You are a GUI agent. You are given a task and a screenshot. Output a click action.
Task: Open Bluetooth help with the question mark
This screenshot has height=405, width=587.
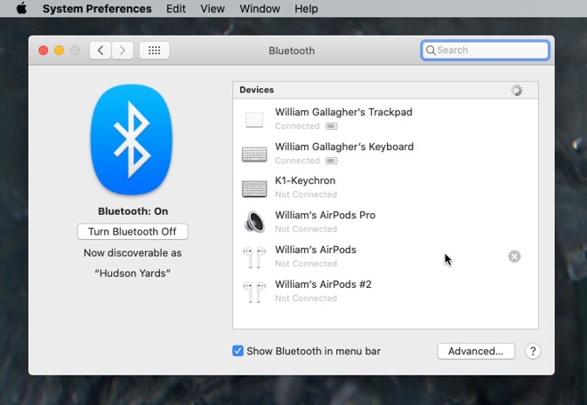click(x=533, y=351)
